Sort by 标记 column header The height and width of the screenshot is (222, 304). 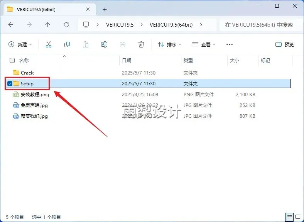coord(265,60)
